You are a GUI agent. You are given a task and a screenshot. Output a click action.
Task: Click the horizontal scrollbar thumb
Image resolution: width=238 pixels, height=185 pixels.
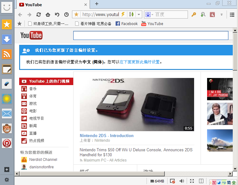(x=92, y=174)
